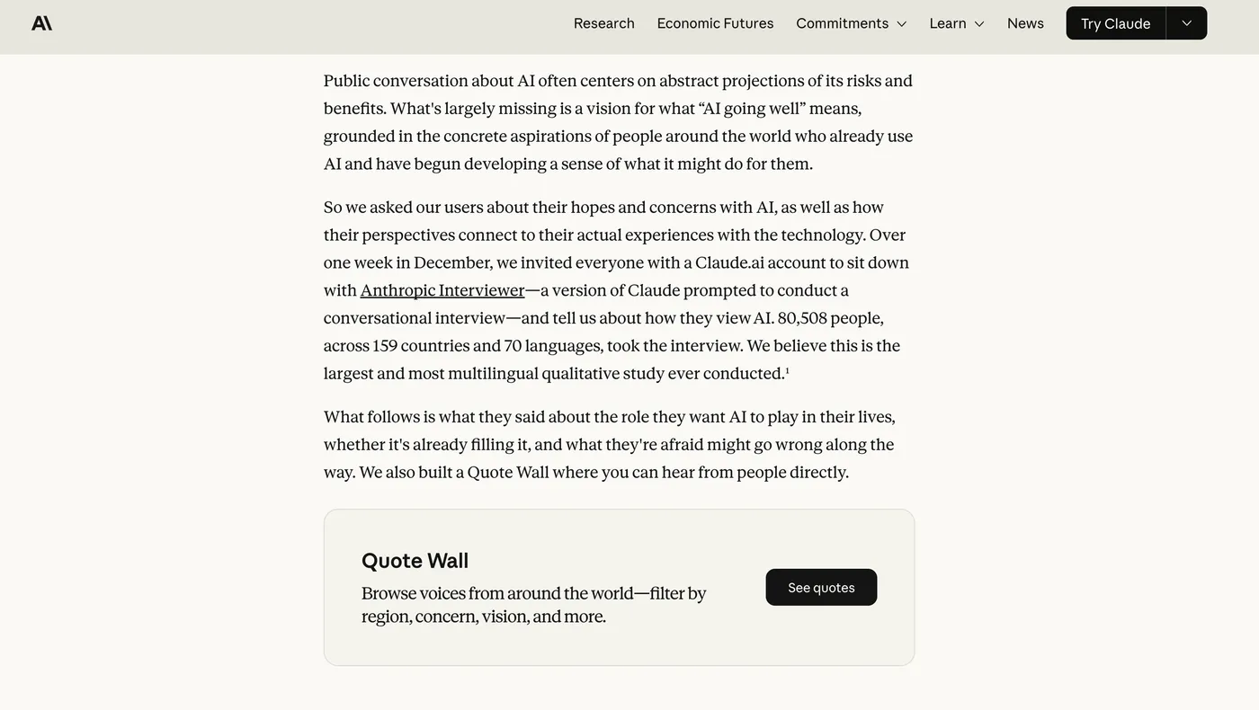Screen dimensions: 1259x710
Task: Open the dropdown arrow beside Try Claude
Action: point(1186,23)
